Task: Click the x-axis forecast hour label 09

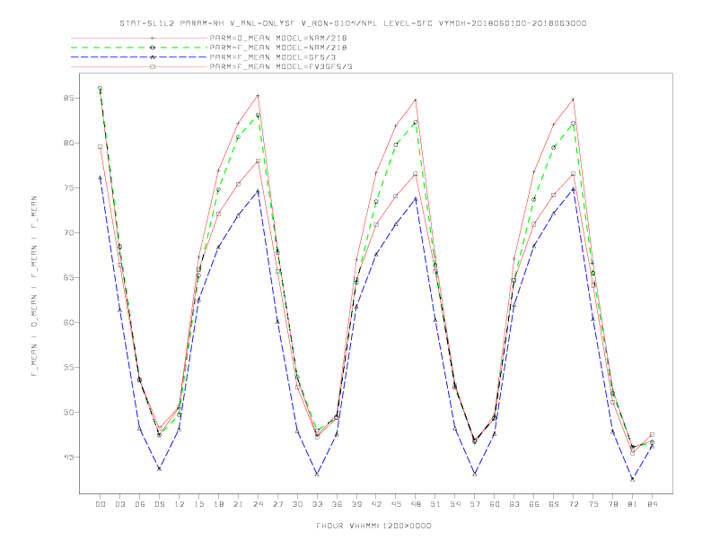Action: 159,504
